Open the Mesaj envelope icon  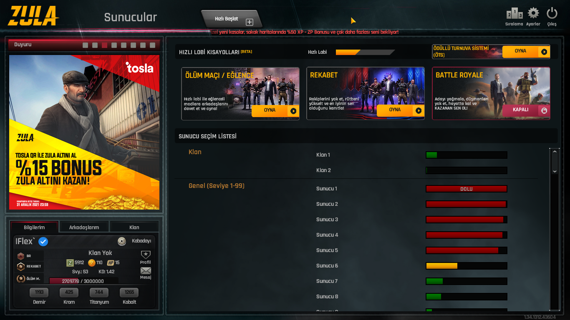click(x=146, y=271)
